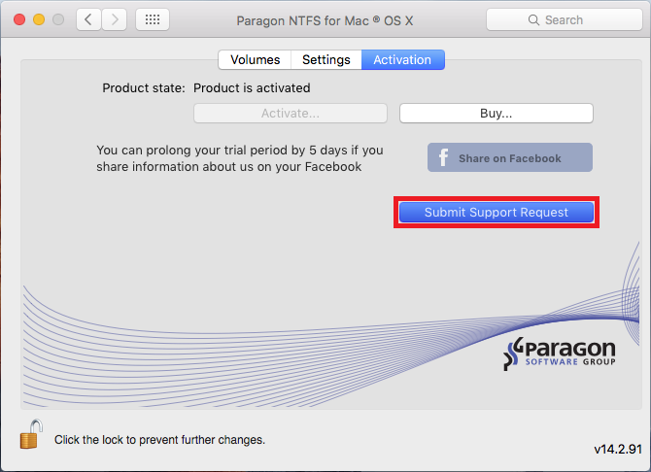Click the Buy... button
Viewport: 651px width, 472px height.
pos(497,114)
